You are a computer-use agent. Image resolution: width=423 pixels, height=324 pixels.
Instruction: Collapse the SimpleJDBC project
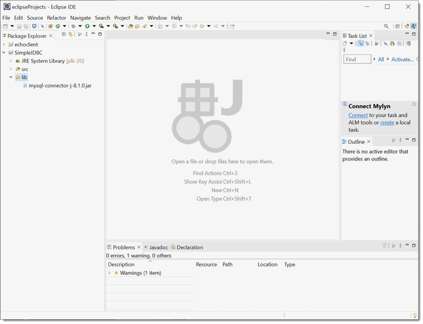coord(4,53)
